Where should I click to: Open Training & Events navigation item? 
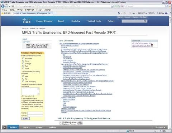[94, 21]
